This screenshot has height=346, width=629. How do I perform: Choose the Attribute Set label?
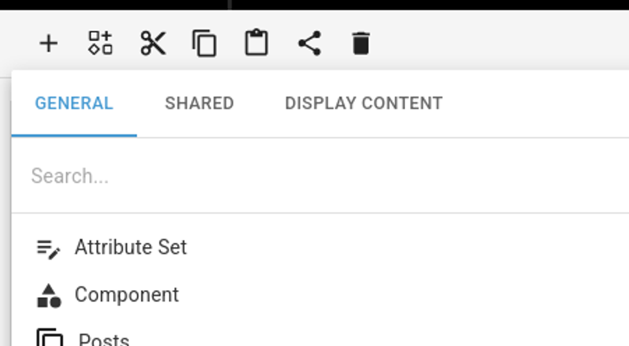131,247
